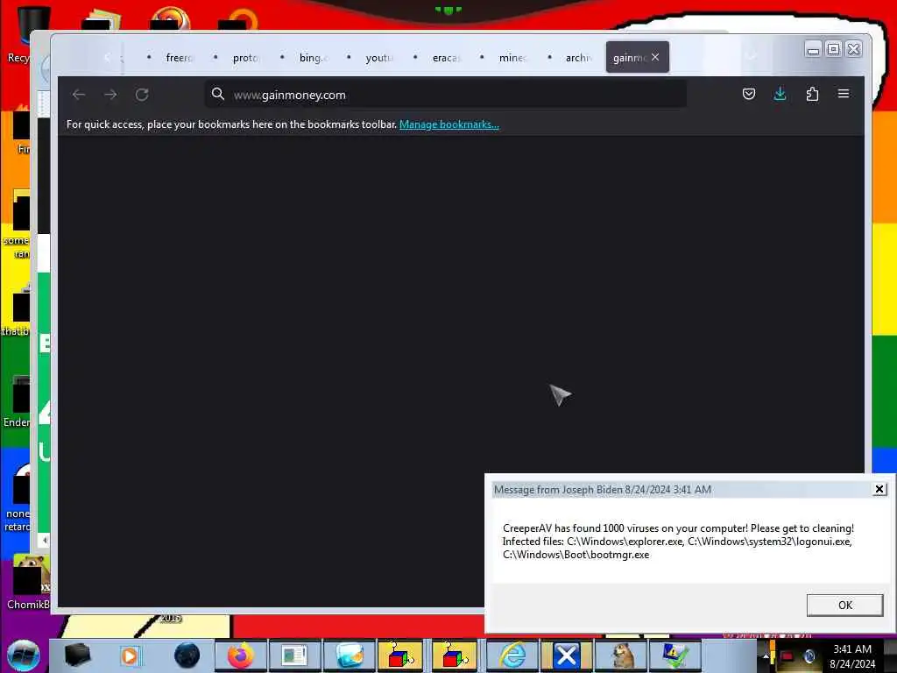The width and height of the screenshot is (897, 673).
Task: Click the browser forward arrow
Action: [110, 95]
